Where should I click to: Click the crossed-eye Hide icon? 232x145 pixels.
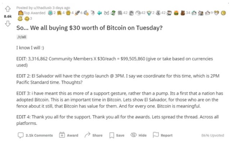pyautogui.click(x=133, y=135)
